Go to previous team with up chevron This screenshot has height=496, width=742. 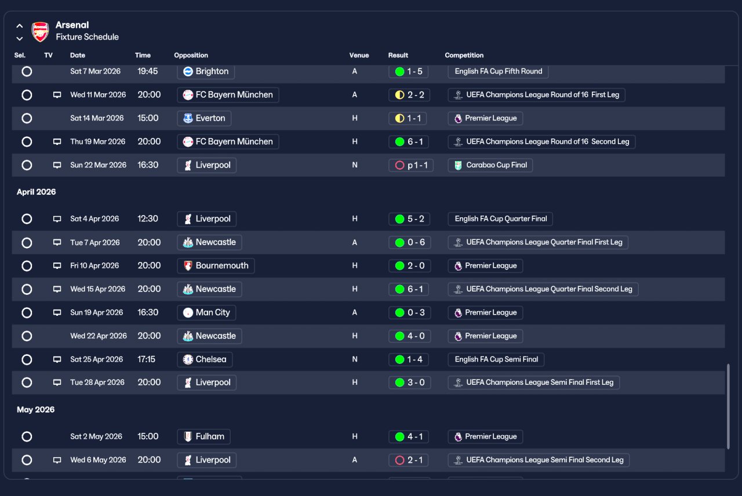pos(20,26)
